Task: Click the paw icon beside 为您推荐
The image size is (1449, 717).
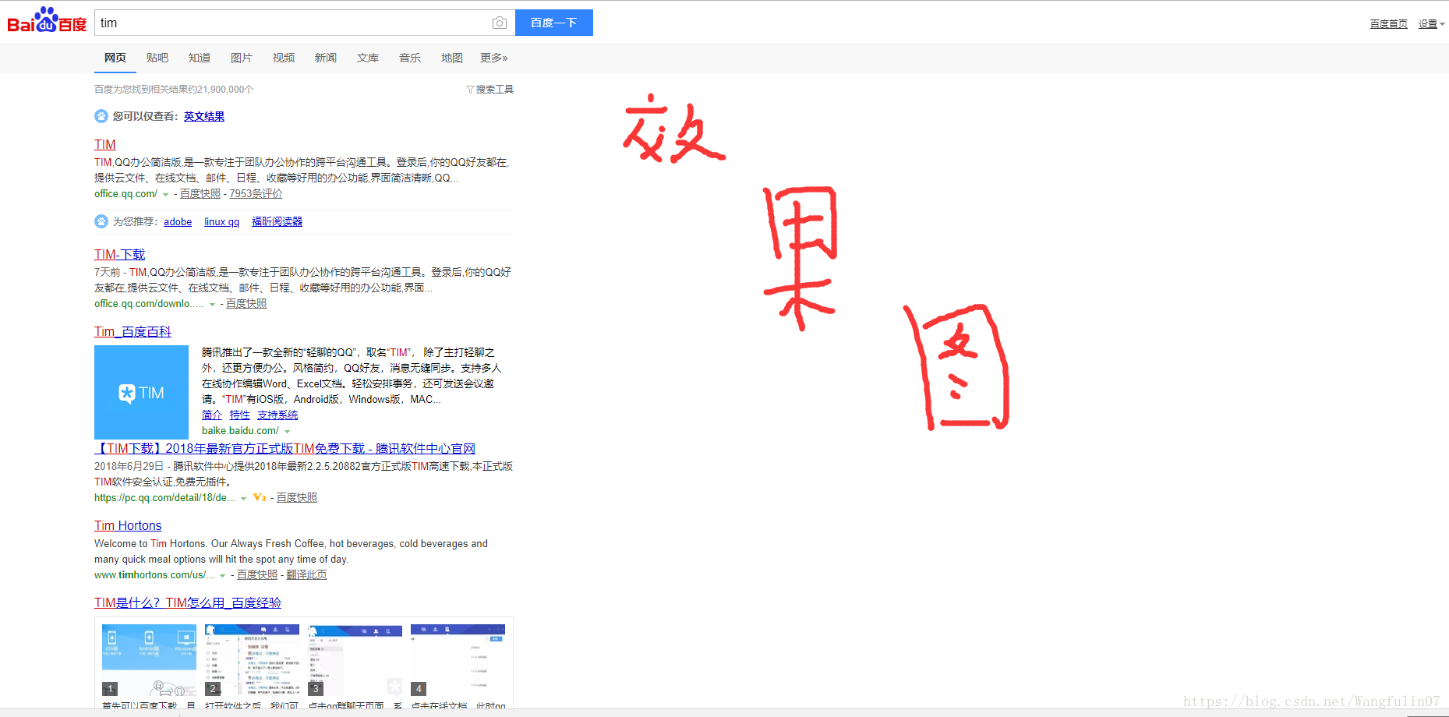Action: (101, 221)
